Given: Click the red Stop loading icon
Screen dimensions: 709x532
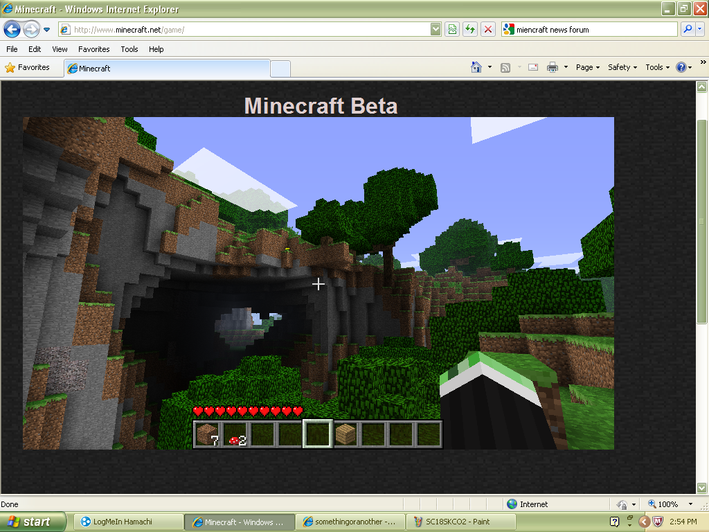Looking at the screenshot, I should [488, 29].
